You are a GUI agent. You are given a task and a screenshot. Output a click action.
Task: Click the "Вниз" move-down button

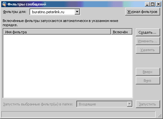(x=148, y=81)
